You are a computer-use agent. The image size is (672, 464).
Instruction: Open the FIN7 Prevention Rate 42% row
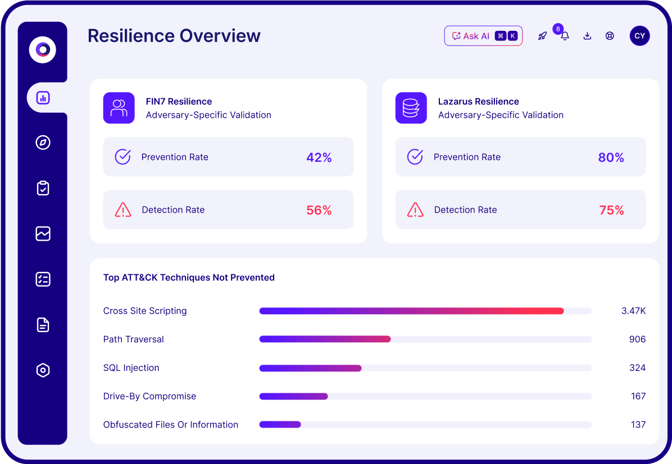pos(229,157)
